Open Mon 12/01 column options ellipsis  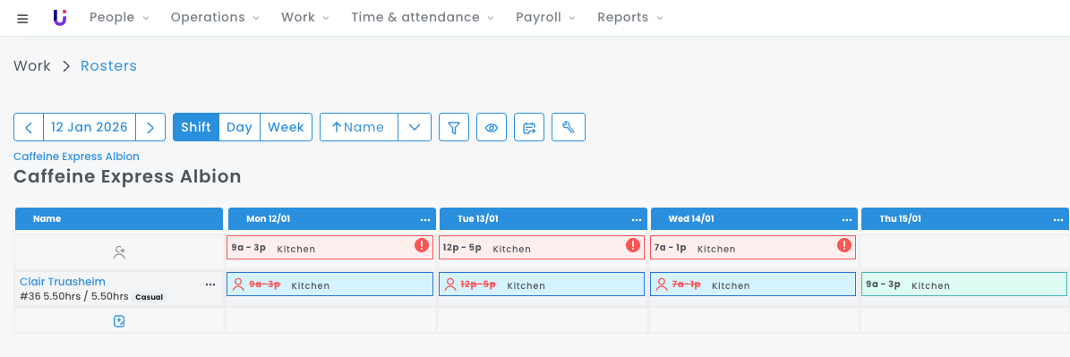(425, 219)
